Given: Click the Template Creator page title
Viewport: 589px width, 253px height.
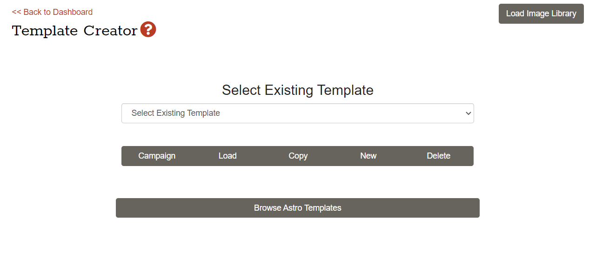Looking at the screenshot, I should click(x=74, y=31).
